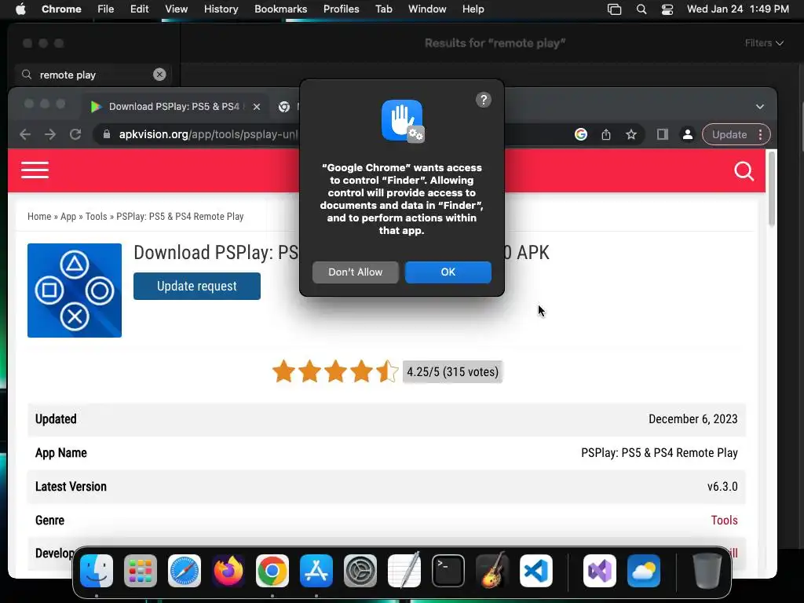The image size is (804, 603).
Task: Open the Help menu
Action: (473, 9)
